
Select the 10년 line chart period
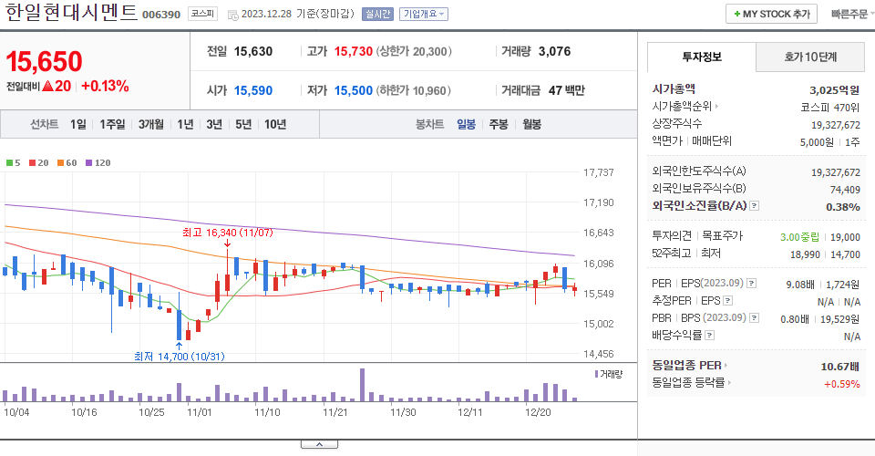[x=275, y=124]
